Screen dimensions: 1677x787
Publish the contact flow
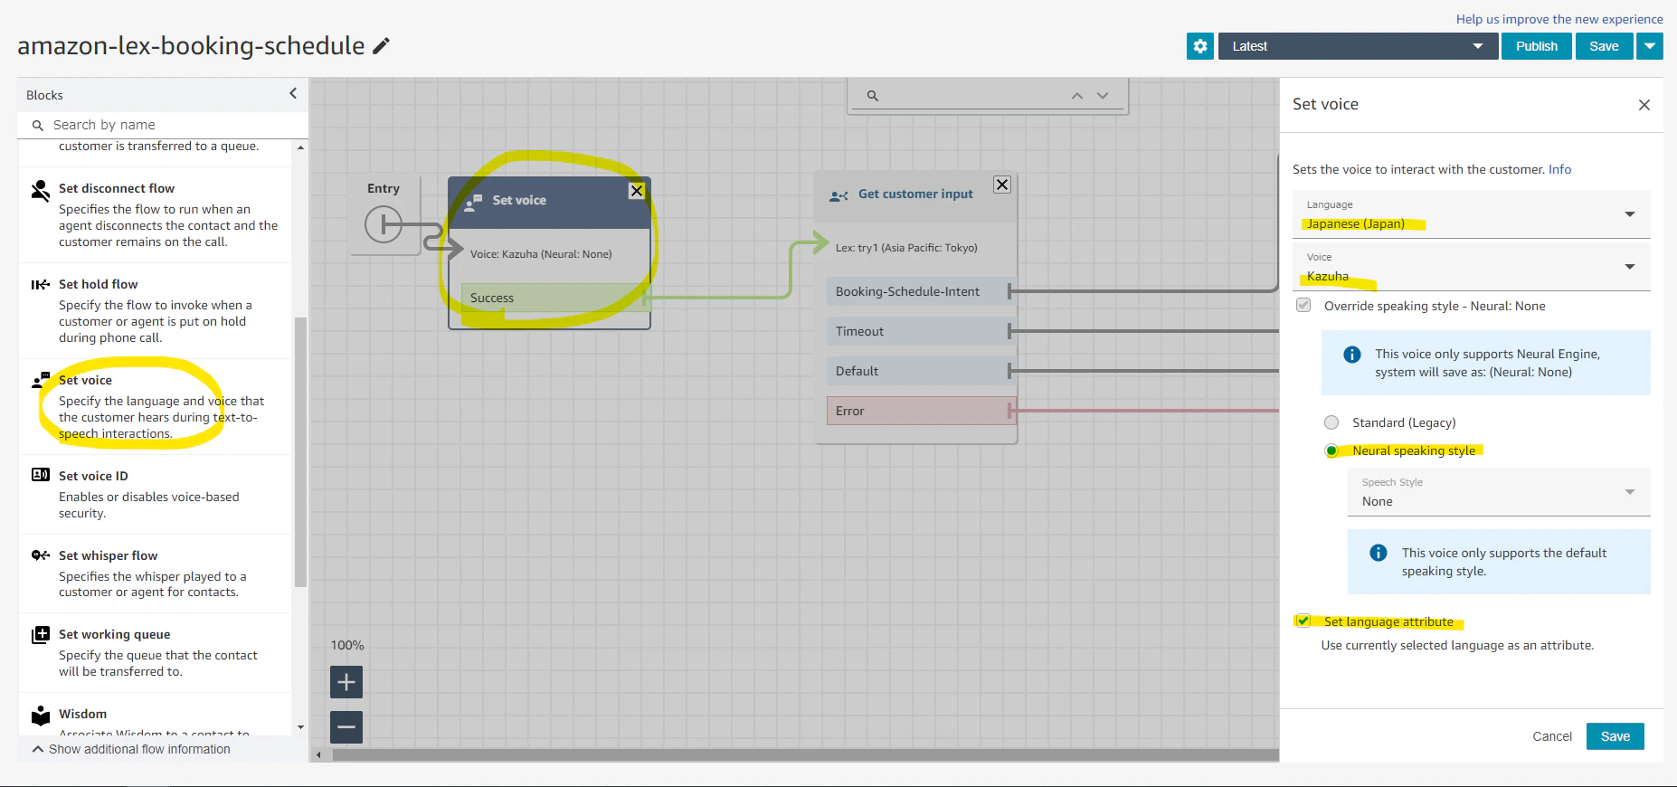[x=1537, y=46]
